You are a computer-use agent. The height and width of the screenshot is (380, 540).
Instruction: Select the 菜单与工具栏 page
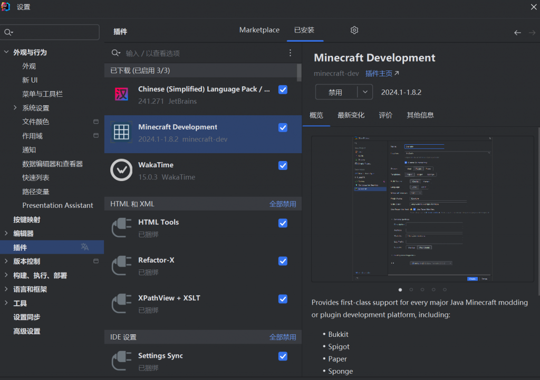[x=42, y=94]
